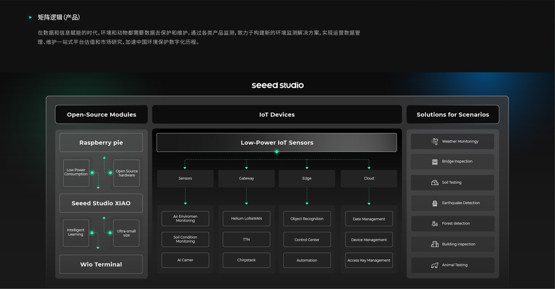Viewport: 555px width, 289px height.
Task: Click the Helium LoRaWAN box
Action: point(246,219)
